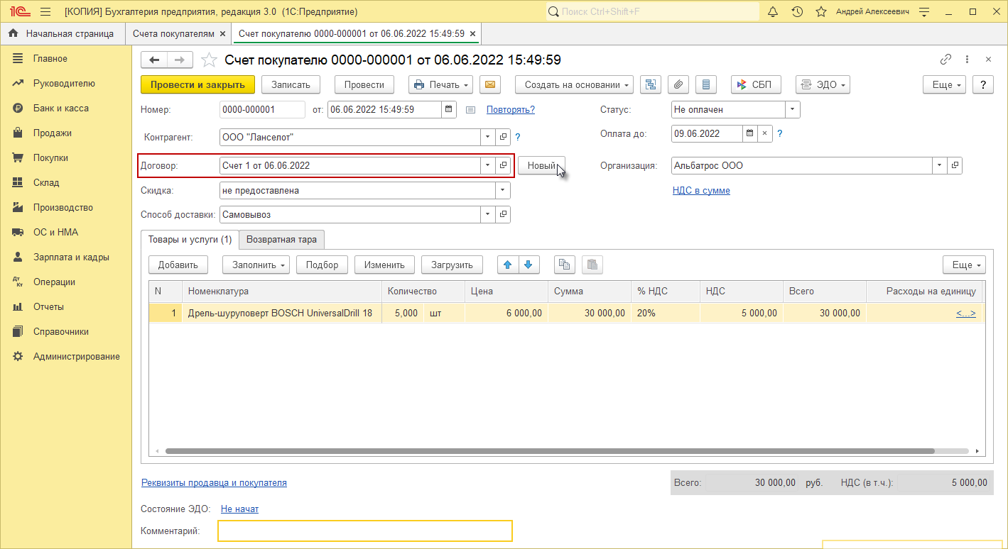Open settings icon next to user name

pos(924,12)
